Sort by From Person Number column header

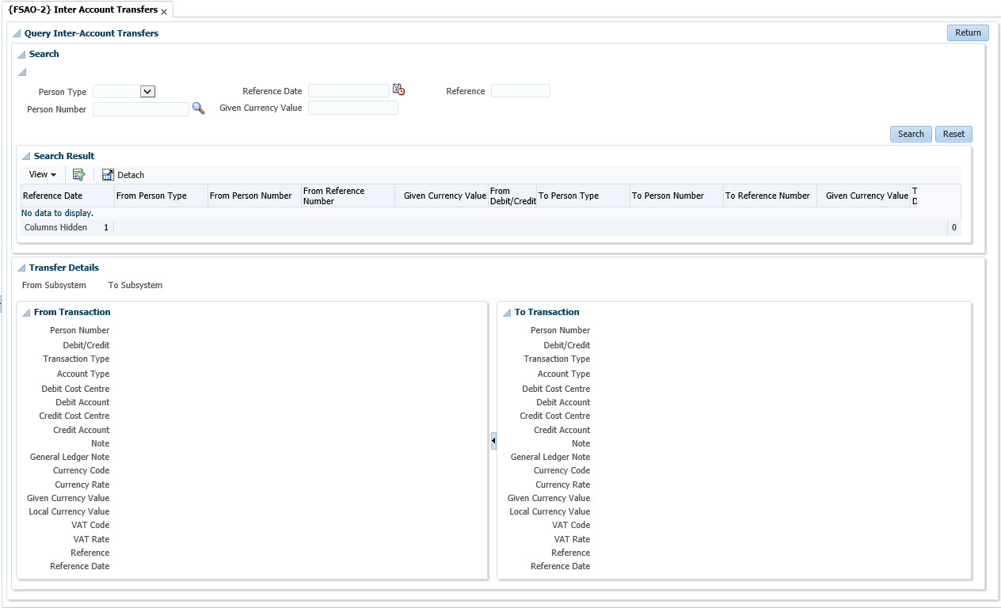pyautogui.click(x=251, y=196)
